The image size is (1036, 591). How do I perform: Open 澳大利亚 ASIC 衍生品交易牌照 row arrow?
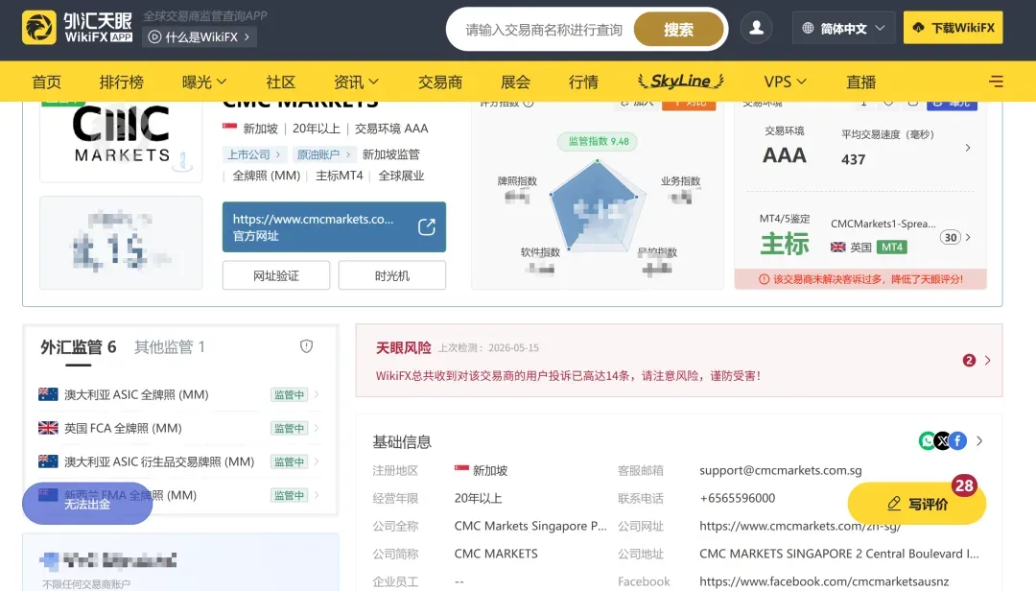(x=317, y=461)
